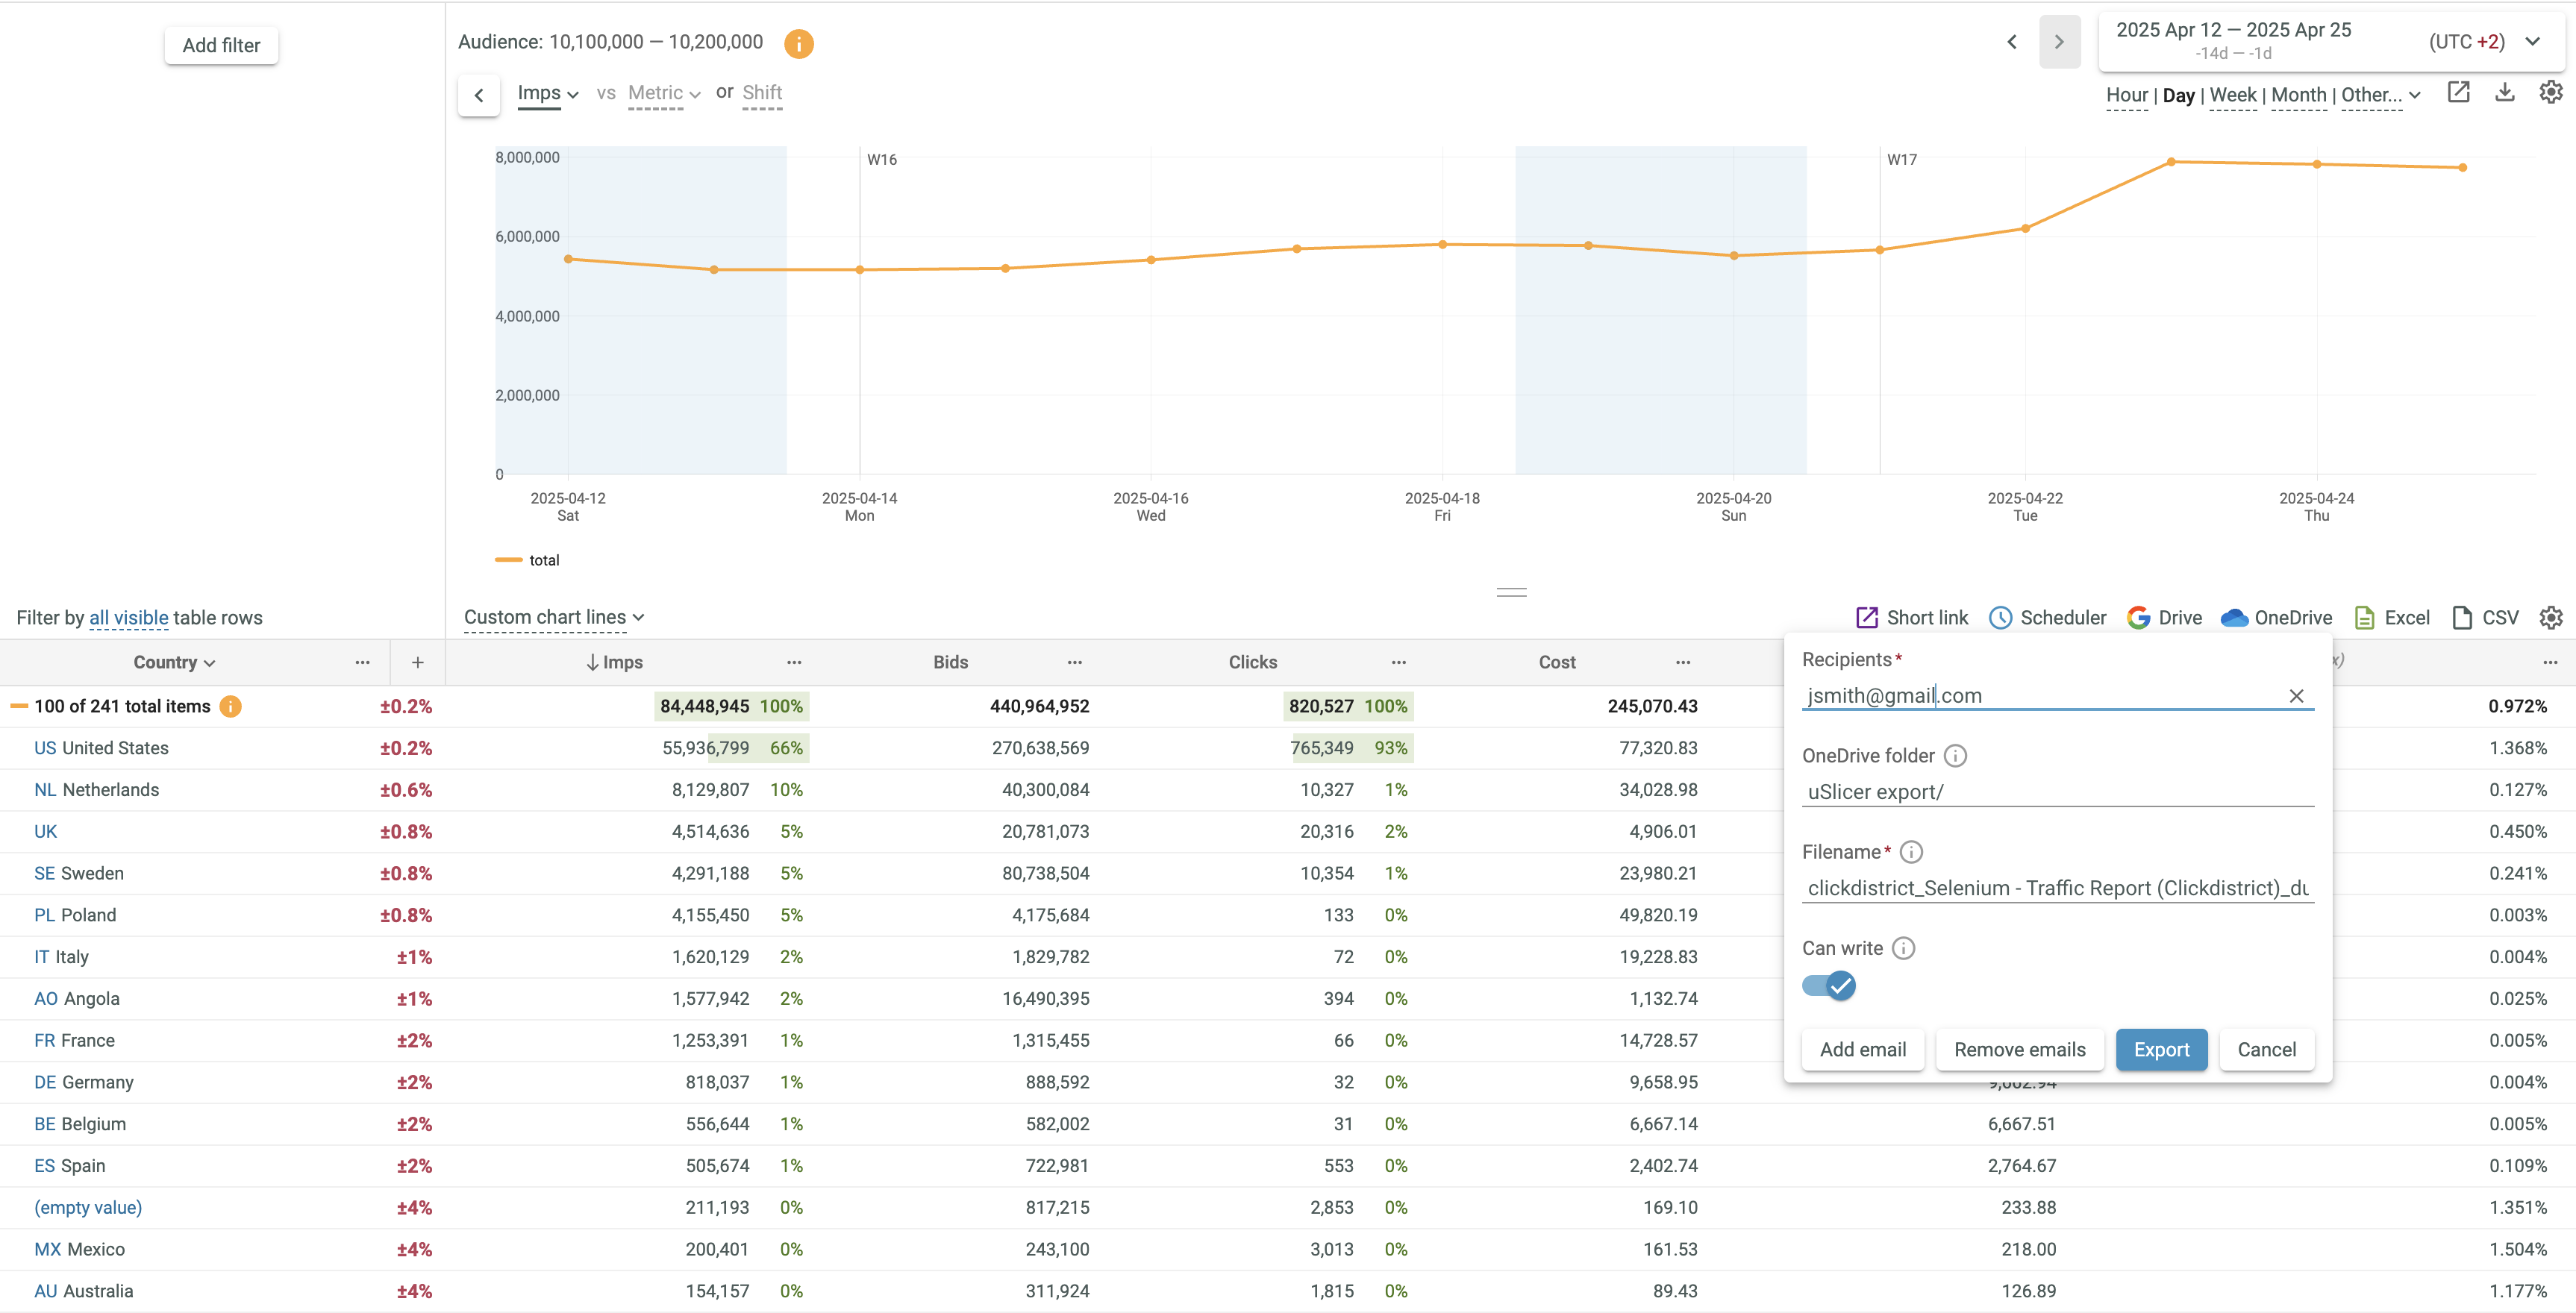
Task: Clear the recipient email field
Action: pyautogui.click(x=2296, y=696)
